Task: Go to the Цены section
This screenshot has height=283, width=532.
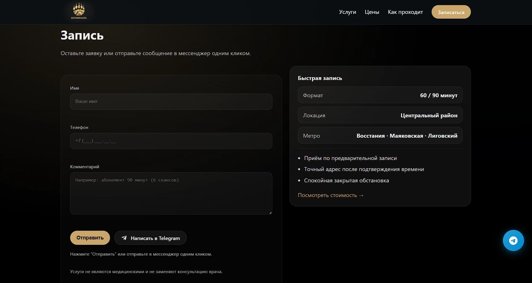Action: click(x=372, y=12)
